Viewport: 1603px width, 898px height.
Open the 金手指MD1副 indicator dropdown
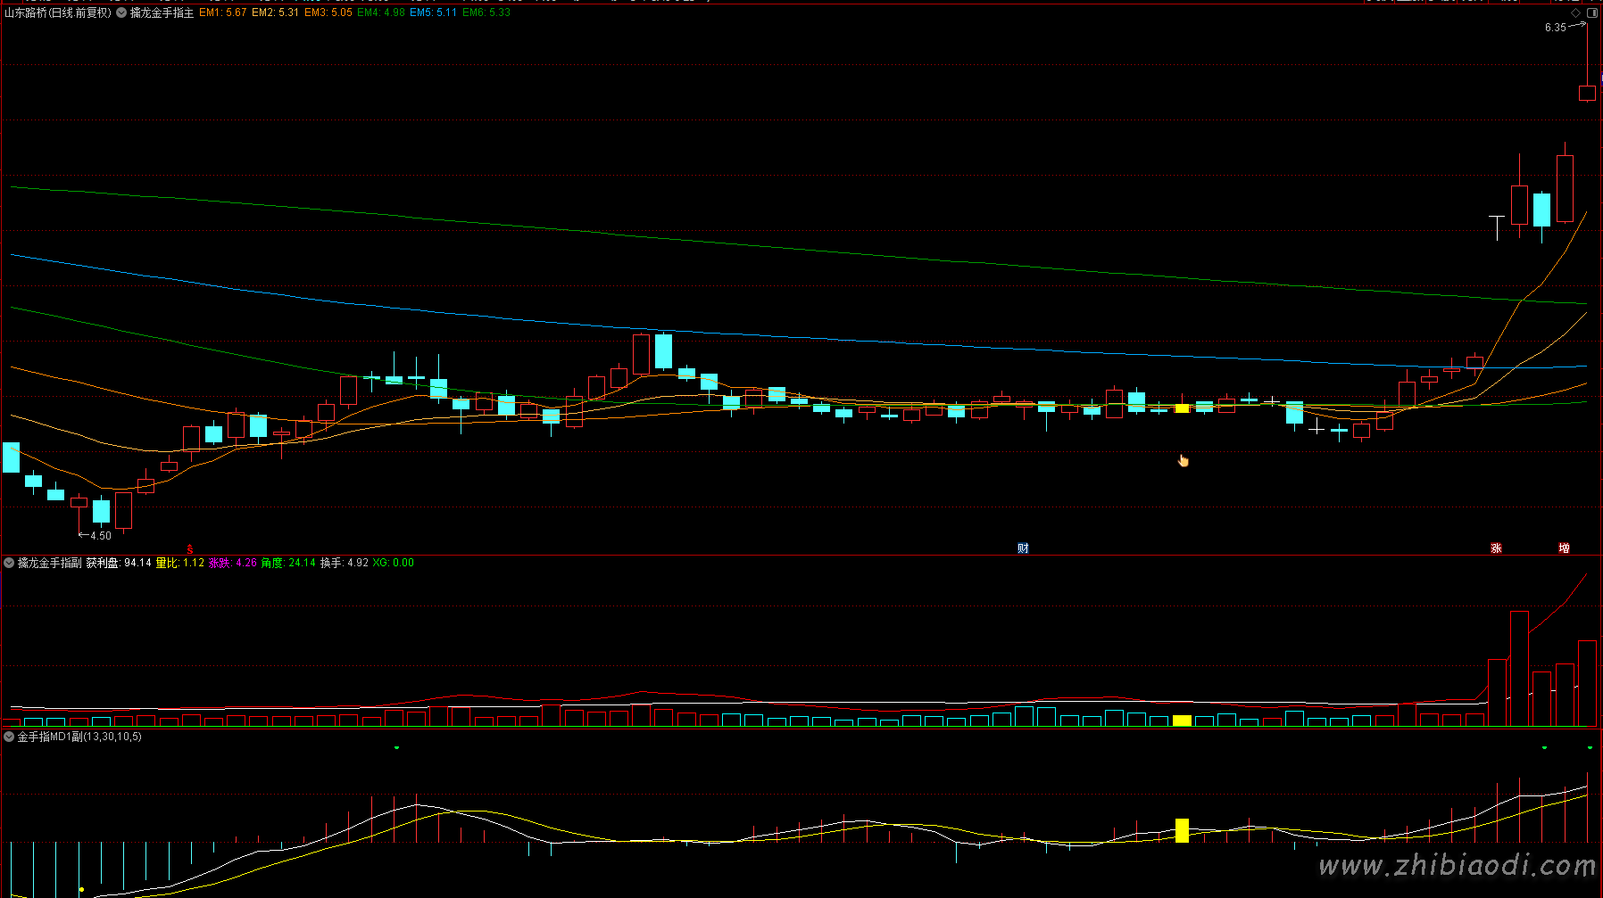pos(9,737)
